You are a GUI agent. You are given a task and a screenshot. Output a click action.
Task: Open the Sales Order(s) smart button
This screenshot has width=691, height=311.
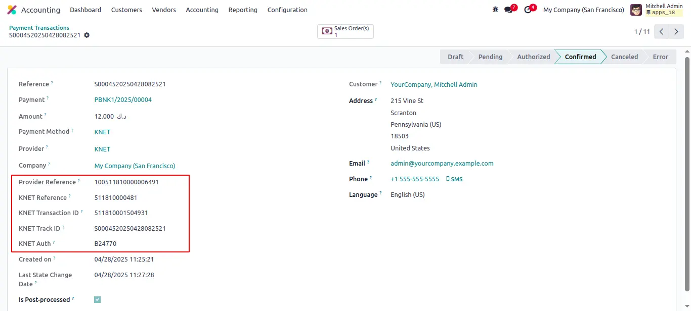(x=345, y=31)
